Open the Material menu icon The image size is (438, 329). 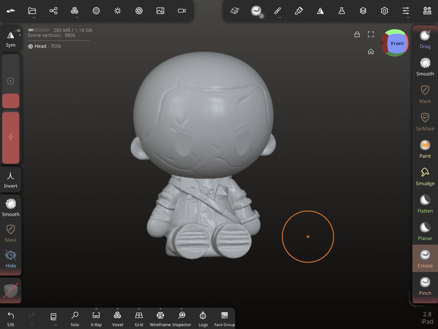(x=235, y=11)
